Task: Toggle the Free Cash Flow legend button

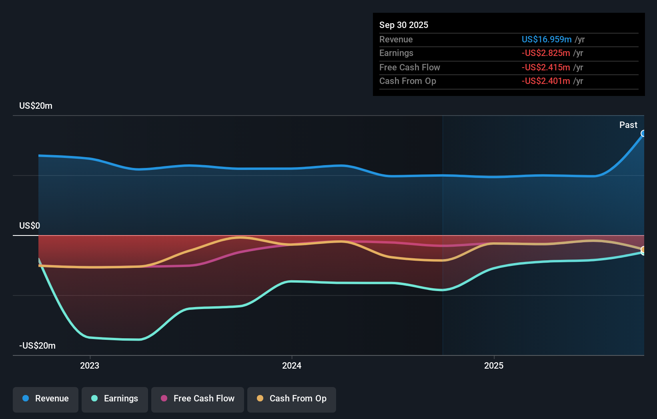Action: 198,399
